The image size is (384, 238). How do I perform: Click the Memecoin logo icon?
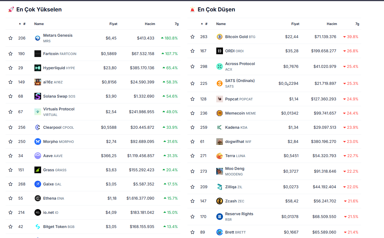(220, 113)
